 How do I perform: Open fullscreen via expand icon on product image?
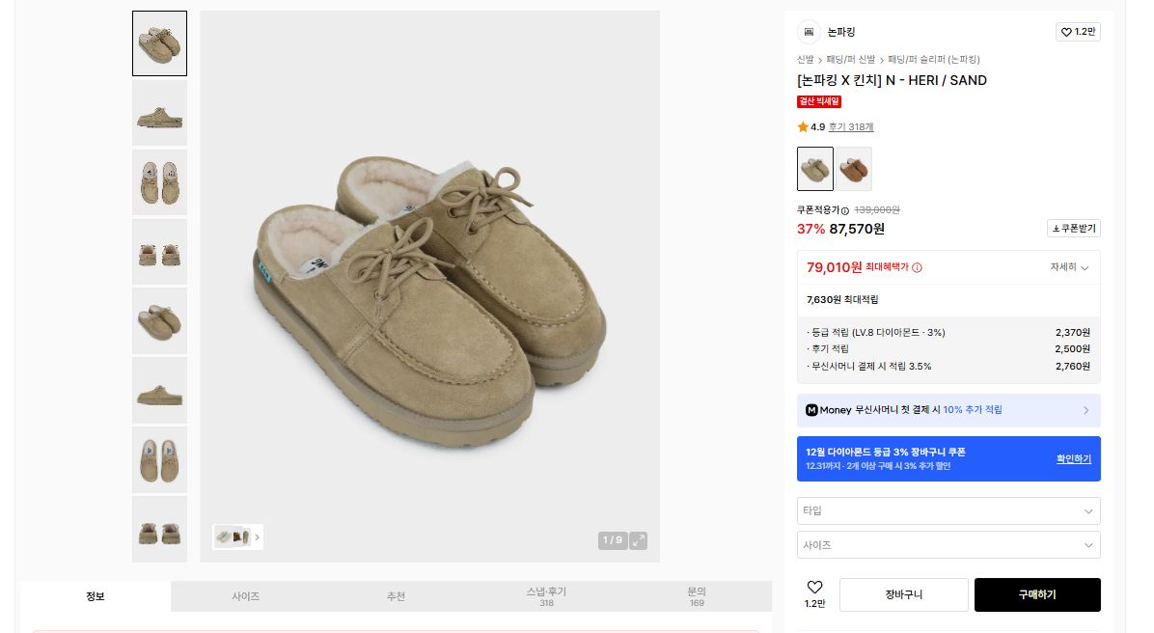coord(639,541)
